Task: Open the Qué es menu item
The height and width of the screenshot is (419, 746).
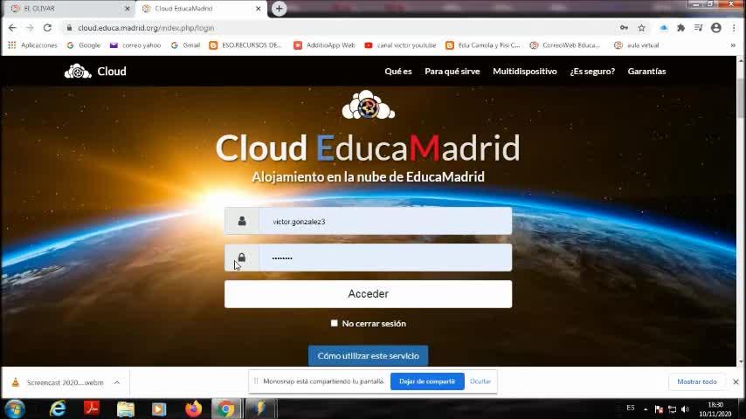Action: click(x=398, y=72)
